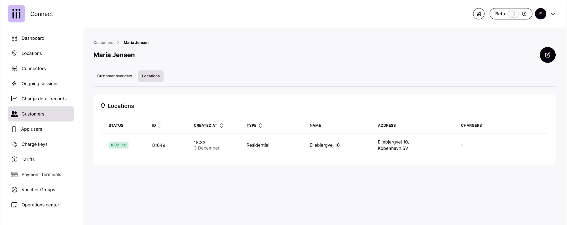Click the Customers breadcrumb link
This screenshot has width=567, height=225.
pyautogui.click(x=103, y=43)
